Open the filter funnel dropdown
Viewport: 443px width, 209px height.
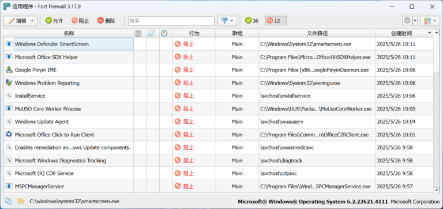point(227,21)
